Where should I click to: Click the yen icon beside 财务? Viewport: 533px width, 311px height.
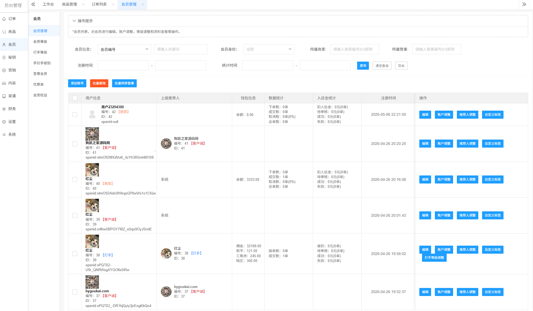pyautogui.click(x=4, y=109)
